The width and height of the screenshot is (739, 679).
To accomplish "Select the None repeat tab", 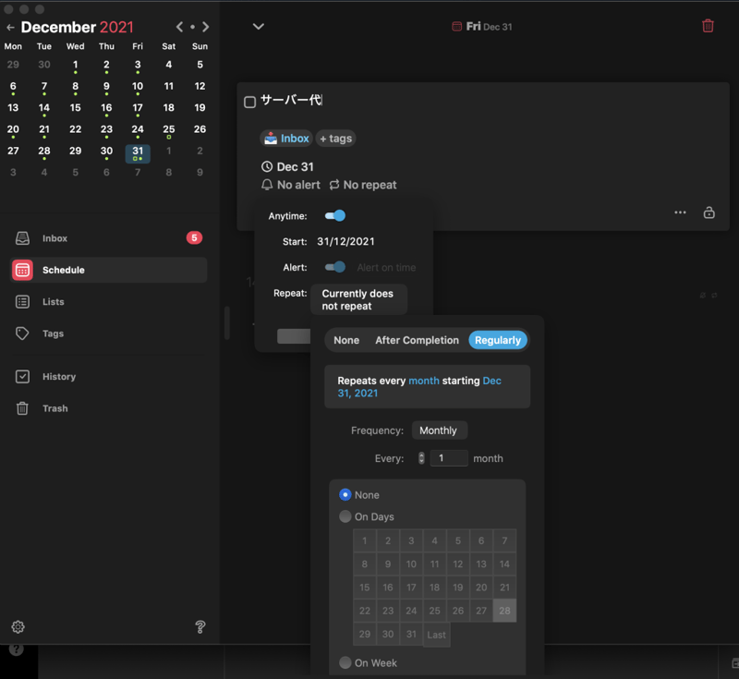I will pyautogui.click(x=346, y=340).
